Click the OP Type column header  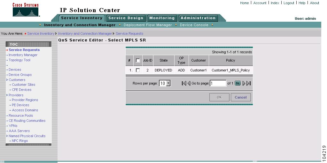[182, 60]
